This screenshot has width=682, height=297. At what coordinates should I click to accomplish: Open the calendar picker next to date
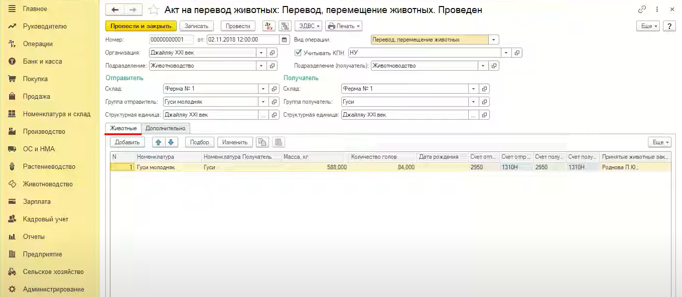pyautogui.click(x=285, y=40)
